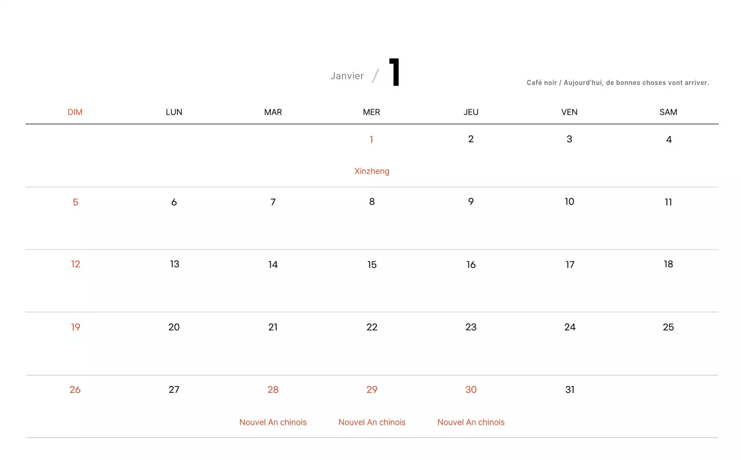Select the red date 28
Viewport: 741px width, 460px height.
pos(273,390)
